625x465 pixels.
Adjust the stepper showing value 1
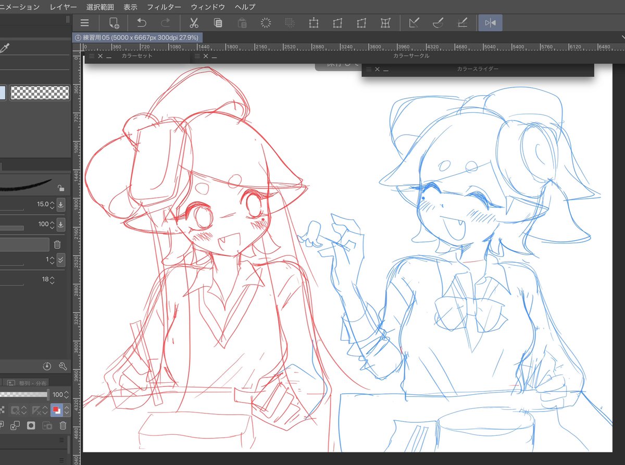click(52, 260)
